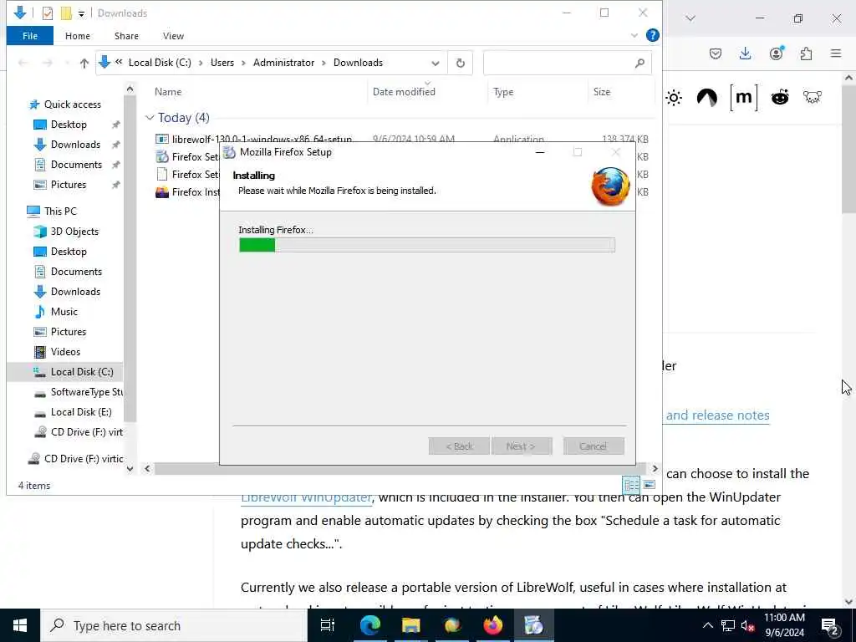Click Users in address breadcrumb

tap(222, 63)
